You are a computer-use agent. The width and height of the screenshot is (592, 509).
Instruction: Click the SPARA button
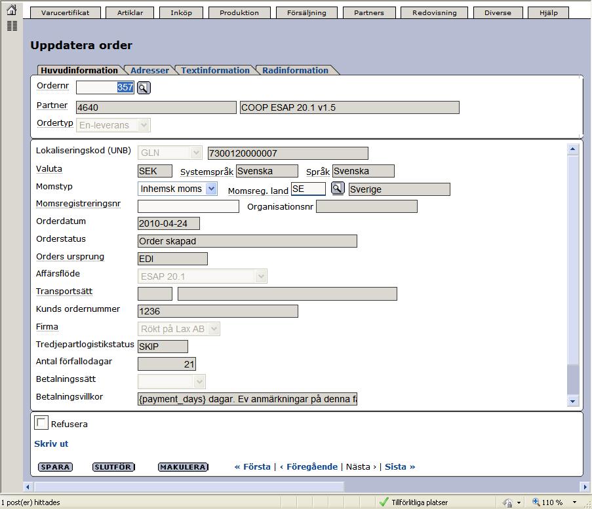[x=55, y=467]
